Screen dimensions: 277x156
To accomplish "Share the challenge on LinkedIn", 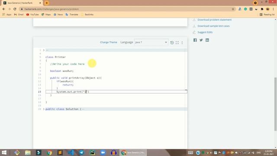I will [x=207, y=40].
